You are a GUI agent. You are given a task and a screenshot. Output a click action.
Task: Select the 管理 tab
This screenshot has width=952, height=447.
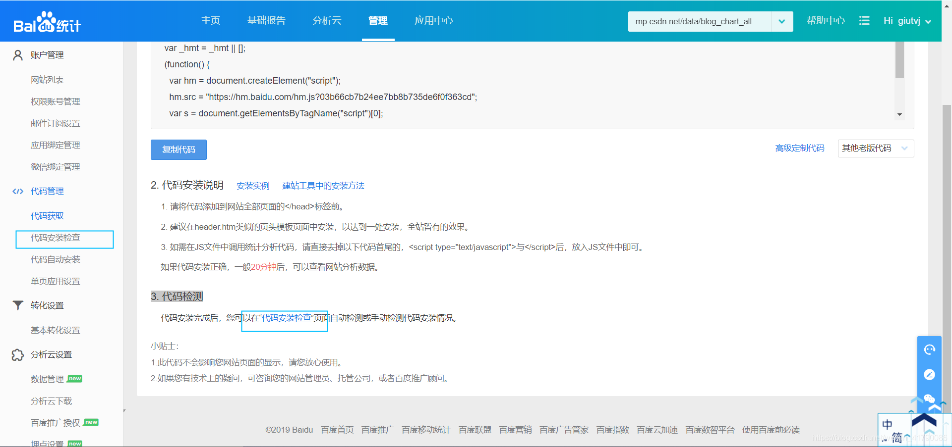(378, 20)
